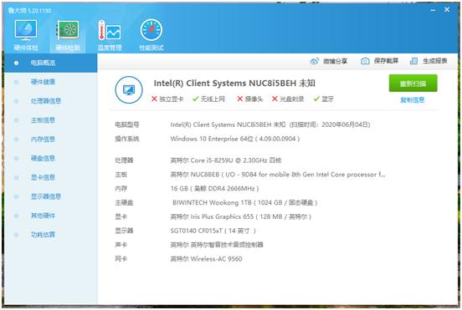Open 其他硬件 in the sidebar

click(43, 216)
